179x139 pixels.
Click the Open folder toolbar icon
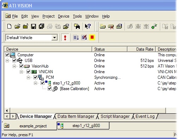(x=17, y=26)
